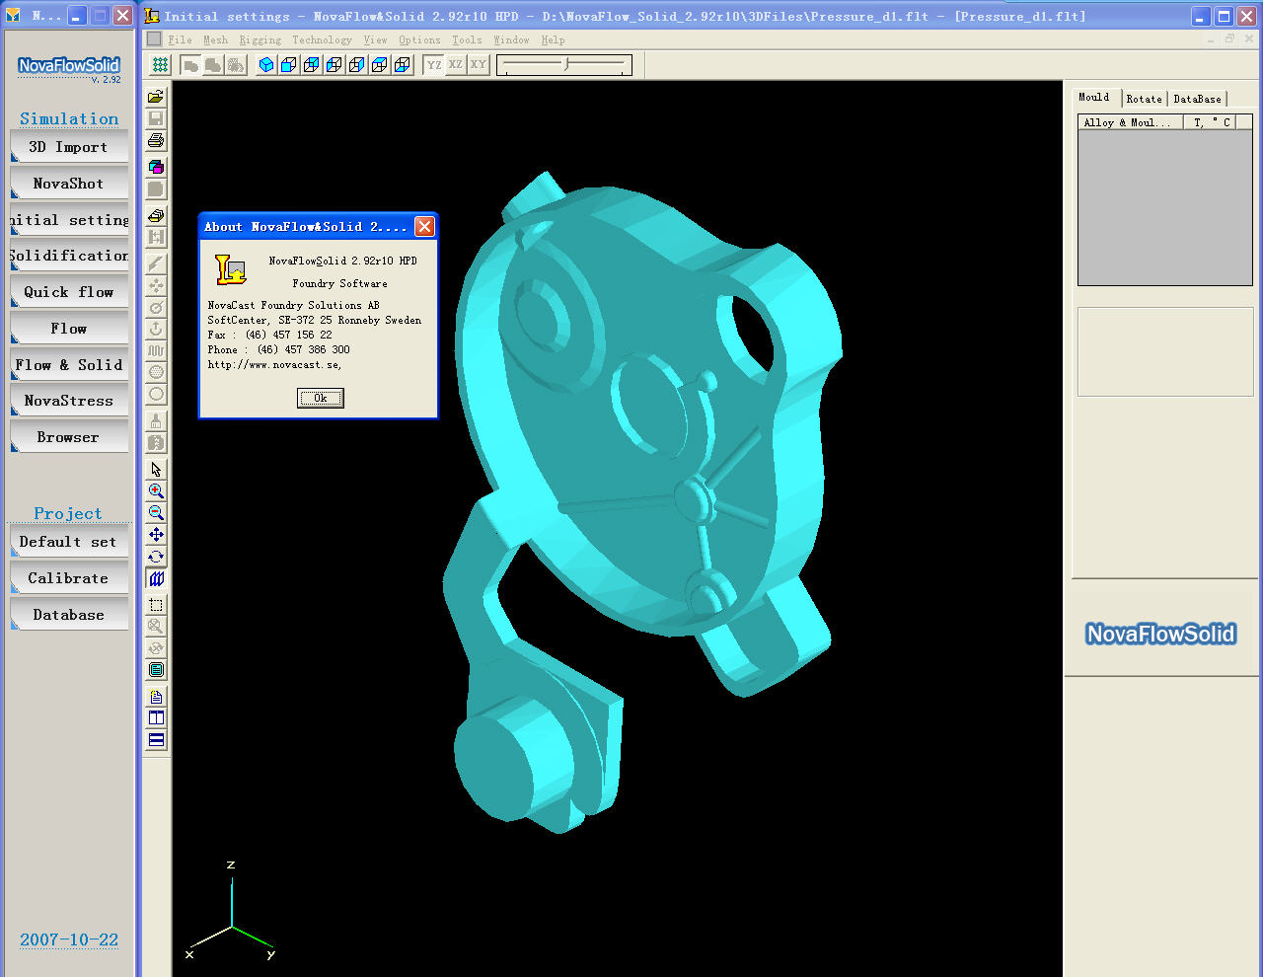Viewport: 1263px width, 977px height.
Task: Open the Flow & Solid module
Action: point(69,365)
